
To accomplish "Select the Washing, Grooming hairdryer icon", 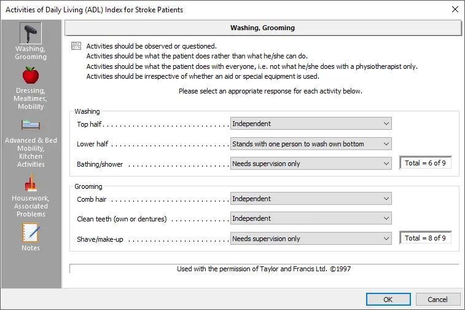I will coord(31,33).
